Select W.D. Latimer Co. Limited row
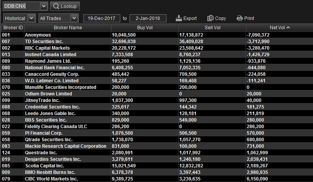Viewport: 313px width, 182px height. click(157, 81)
